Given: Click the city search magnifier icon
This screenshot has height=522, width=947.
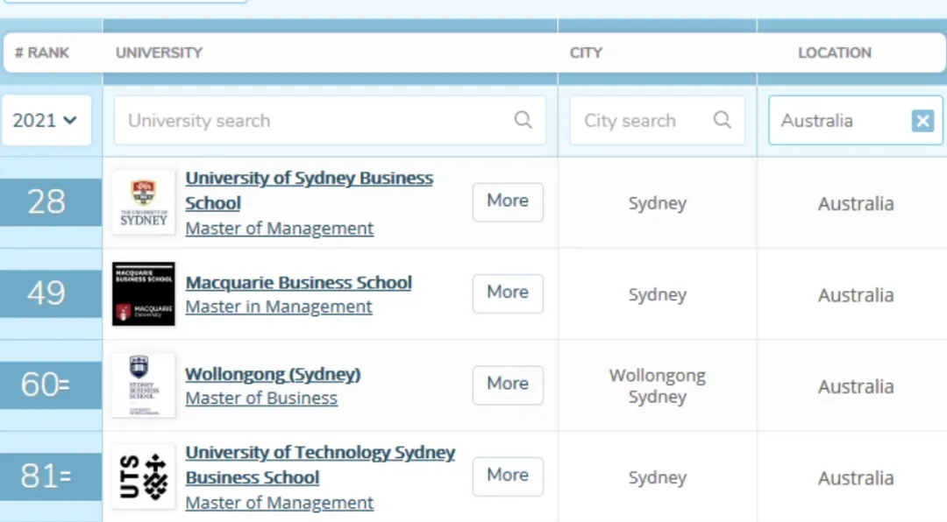Looking at the screenshot, I should click(723, 119).
